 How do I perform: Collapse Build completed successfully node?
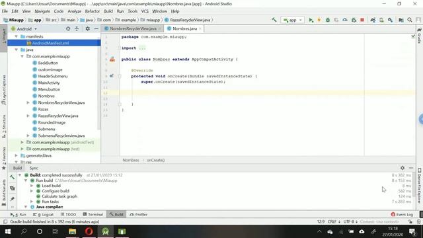[x=20, y=175]
